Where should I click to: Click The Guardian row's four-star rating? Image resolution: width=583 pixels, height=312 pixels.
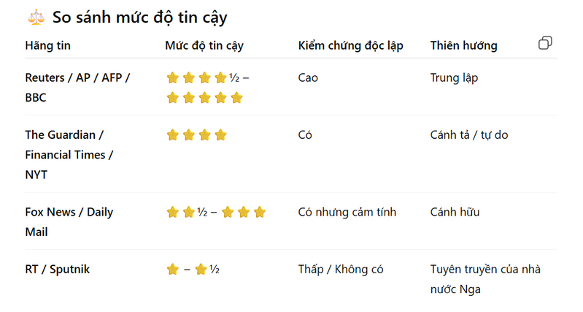(x=197, y=135)
